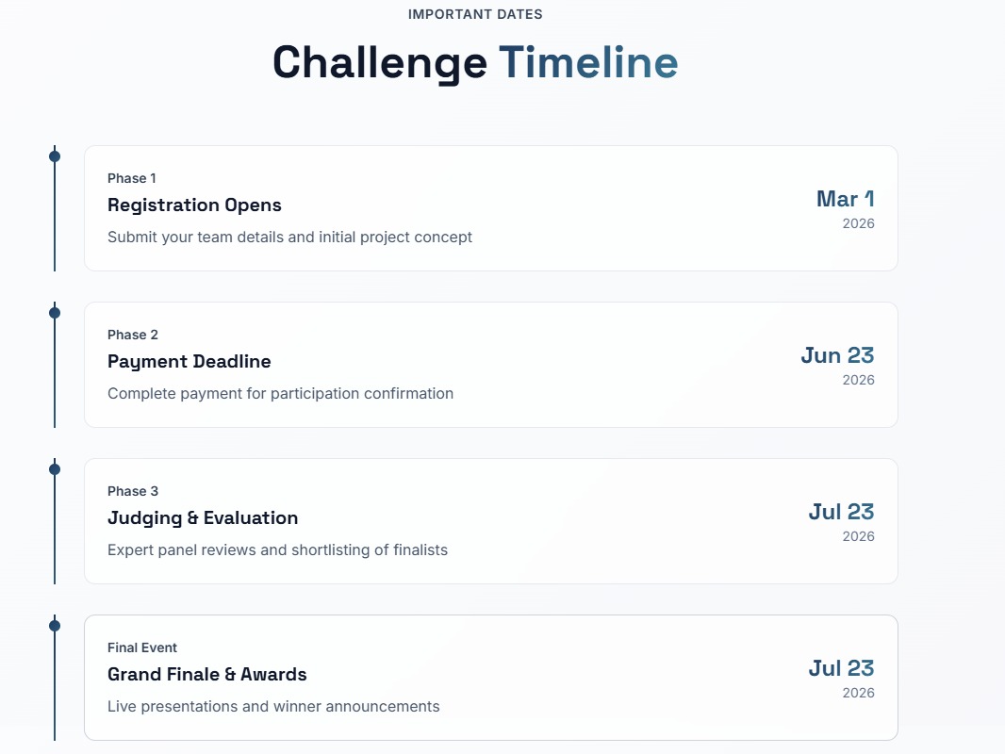Click the Mar 1 date
Screen dimensions: 1005x754
point(845,199)
